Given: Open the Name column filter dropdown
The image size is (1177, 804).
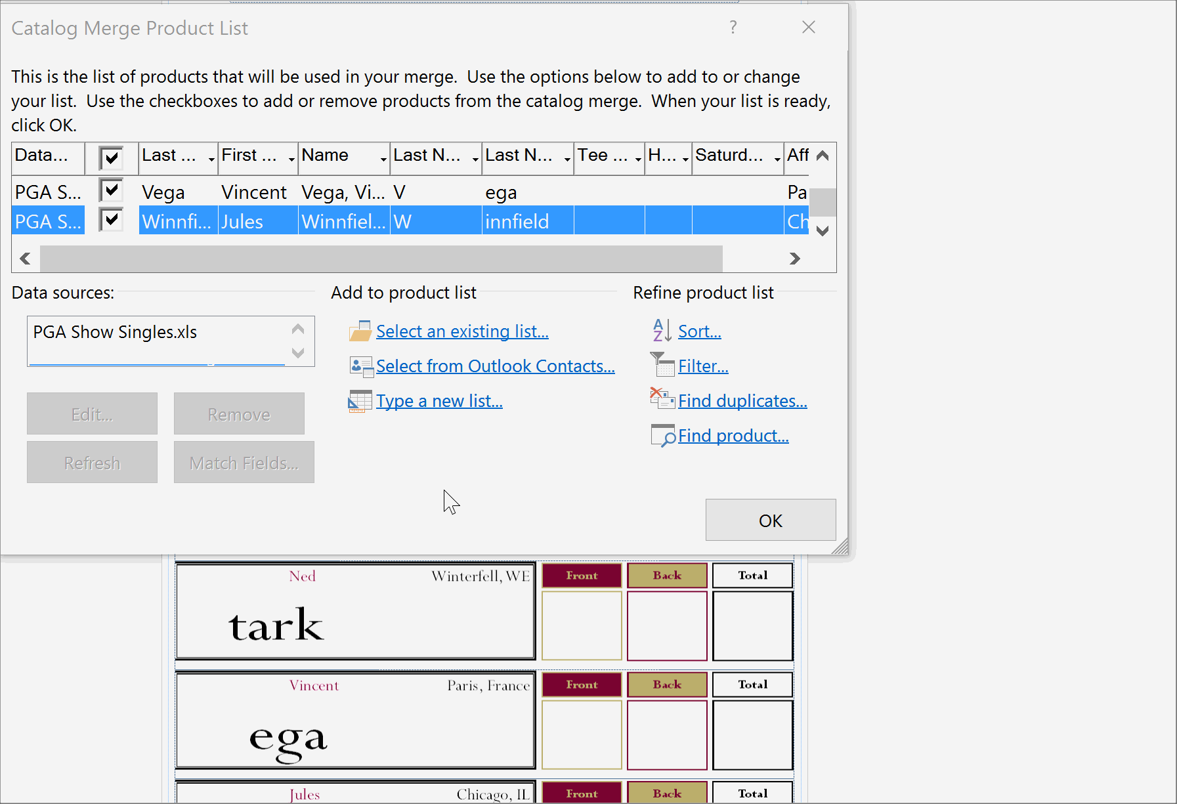Looking at the screenshot, I should click(x=383, y=159).
